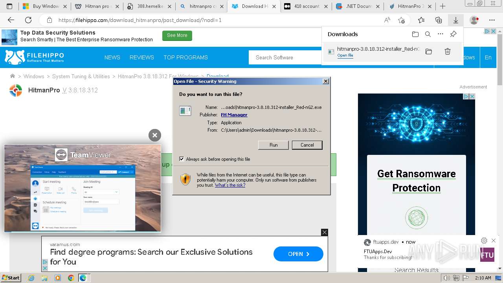Open the Collections icon

[439, 20]
